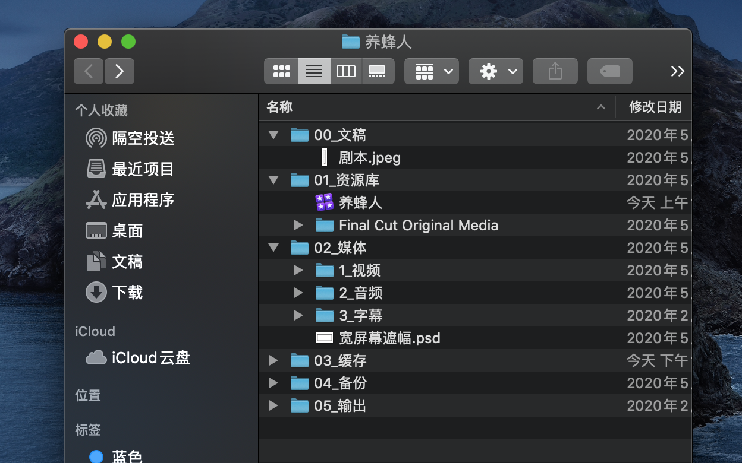
Task: Expand the Final Cut Original Media folder
Action: coord(298,226)
